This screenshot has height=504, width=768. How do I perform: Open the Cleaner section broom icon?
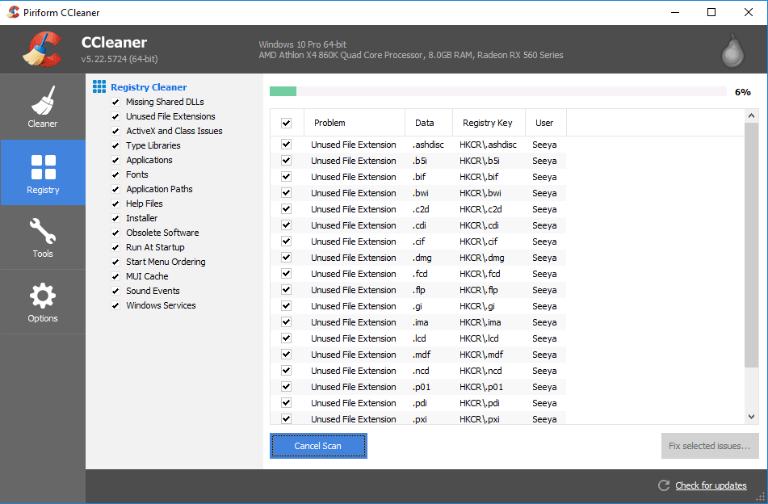[43, 99]
